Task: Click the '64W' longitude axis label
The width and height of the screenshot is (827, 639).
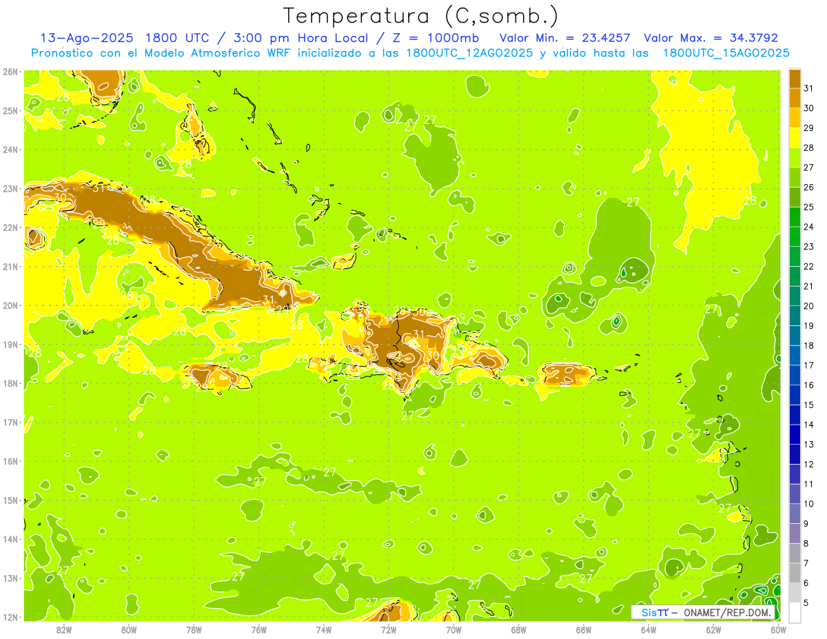Action: coord(649,629)
